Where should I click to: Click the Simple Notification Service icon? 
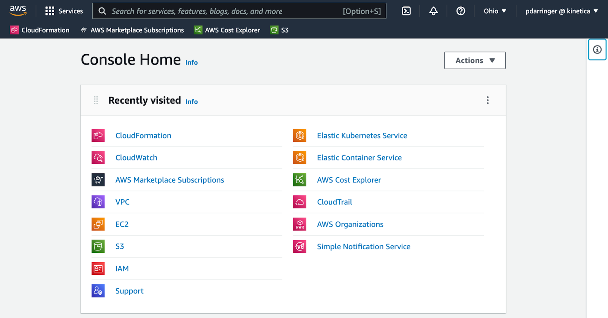click(x=300, y=246)
